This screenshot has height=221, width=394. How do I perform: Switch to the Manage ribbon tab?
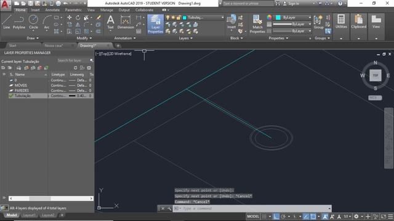tap(107, 10)
